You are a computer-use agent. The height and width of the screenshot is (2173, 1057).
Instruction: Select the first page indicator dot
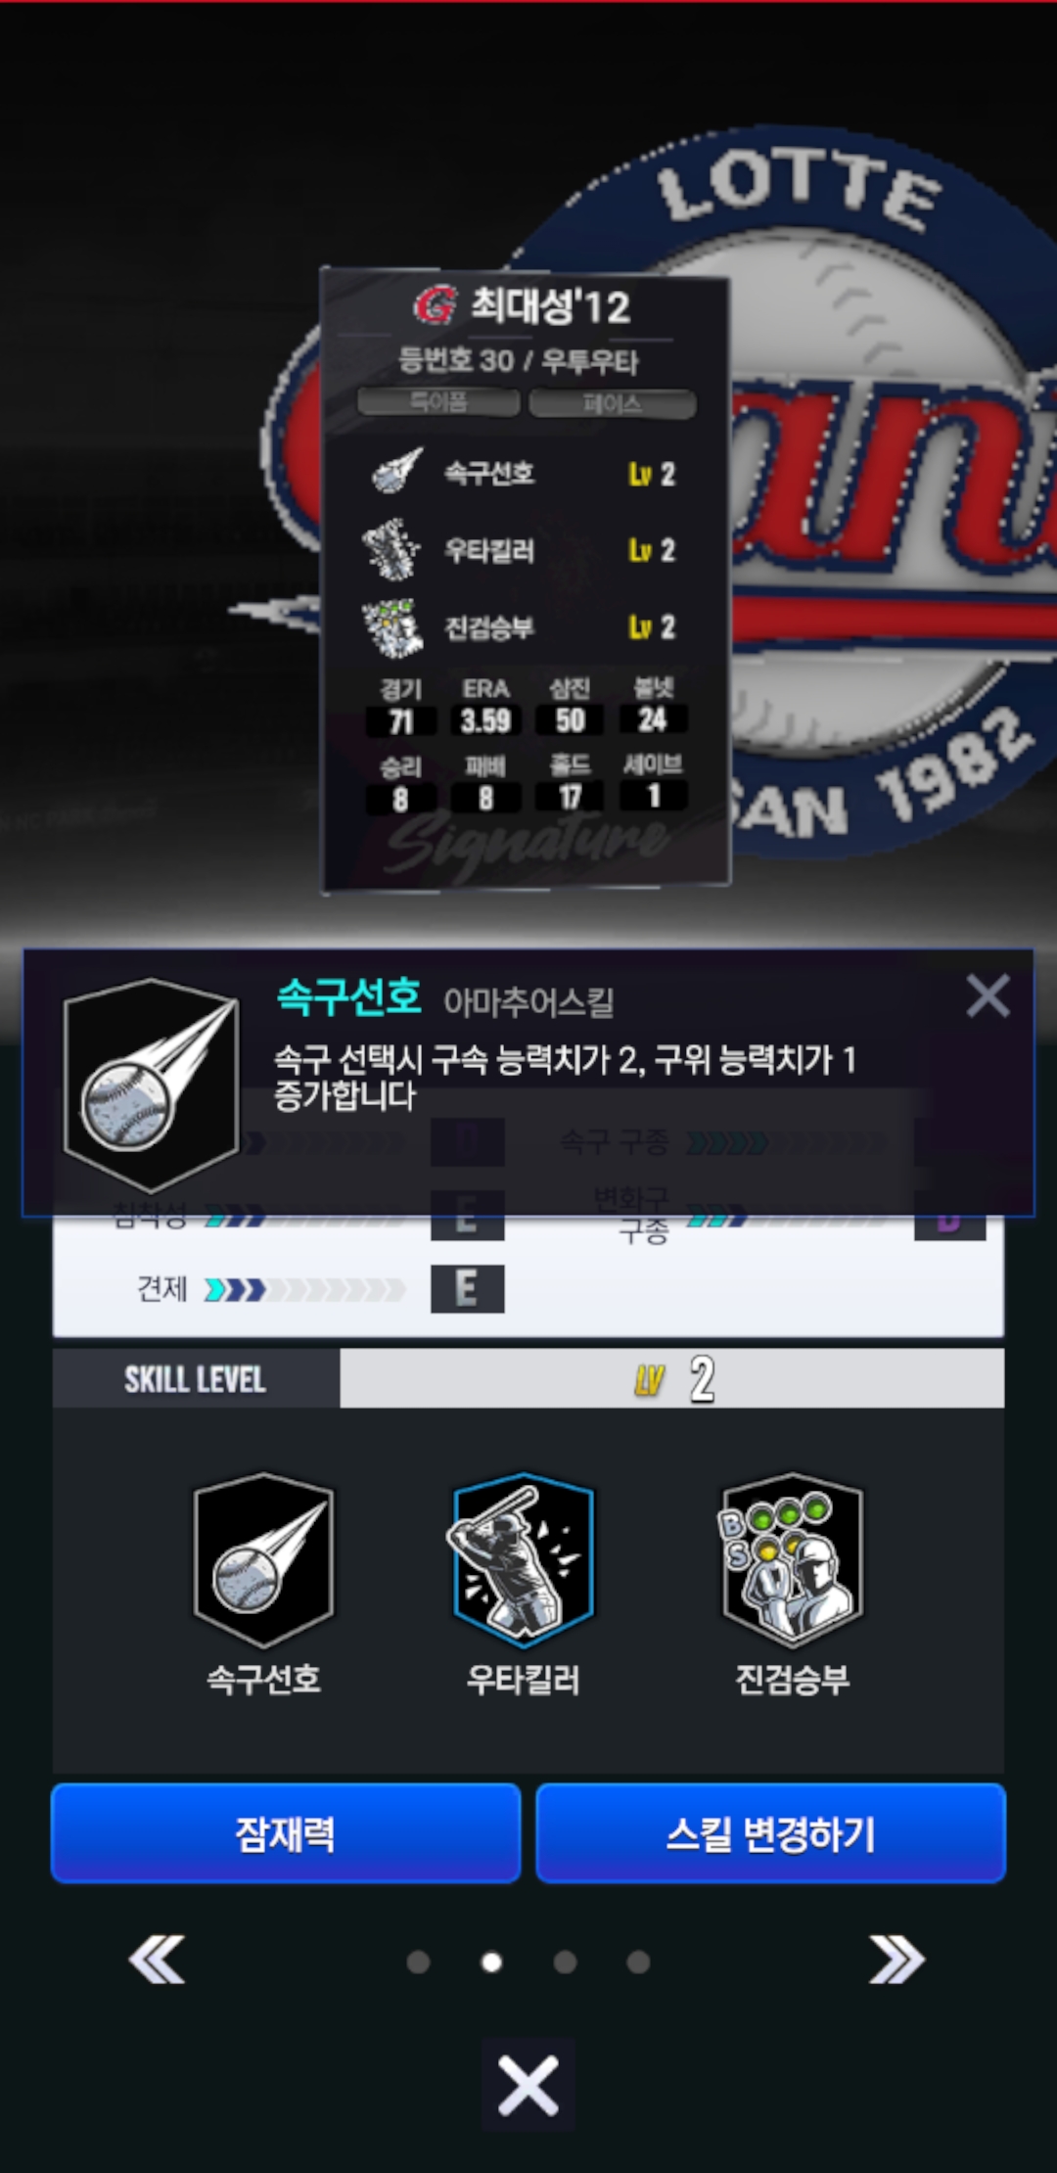(418, 1962)
